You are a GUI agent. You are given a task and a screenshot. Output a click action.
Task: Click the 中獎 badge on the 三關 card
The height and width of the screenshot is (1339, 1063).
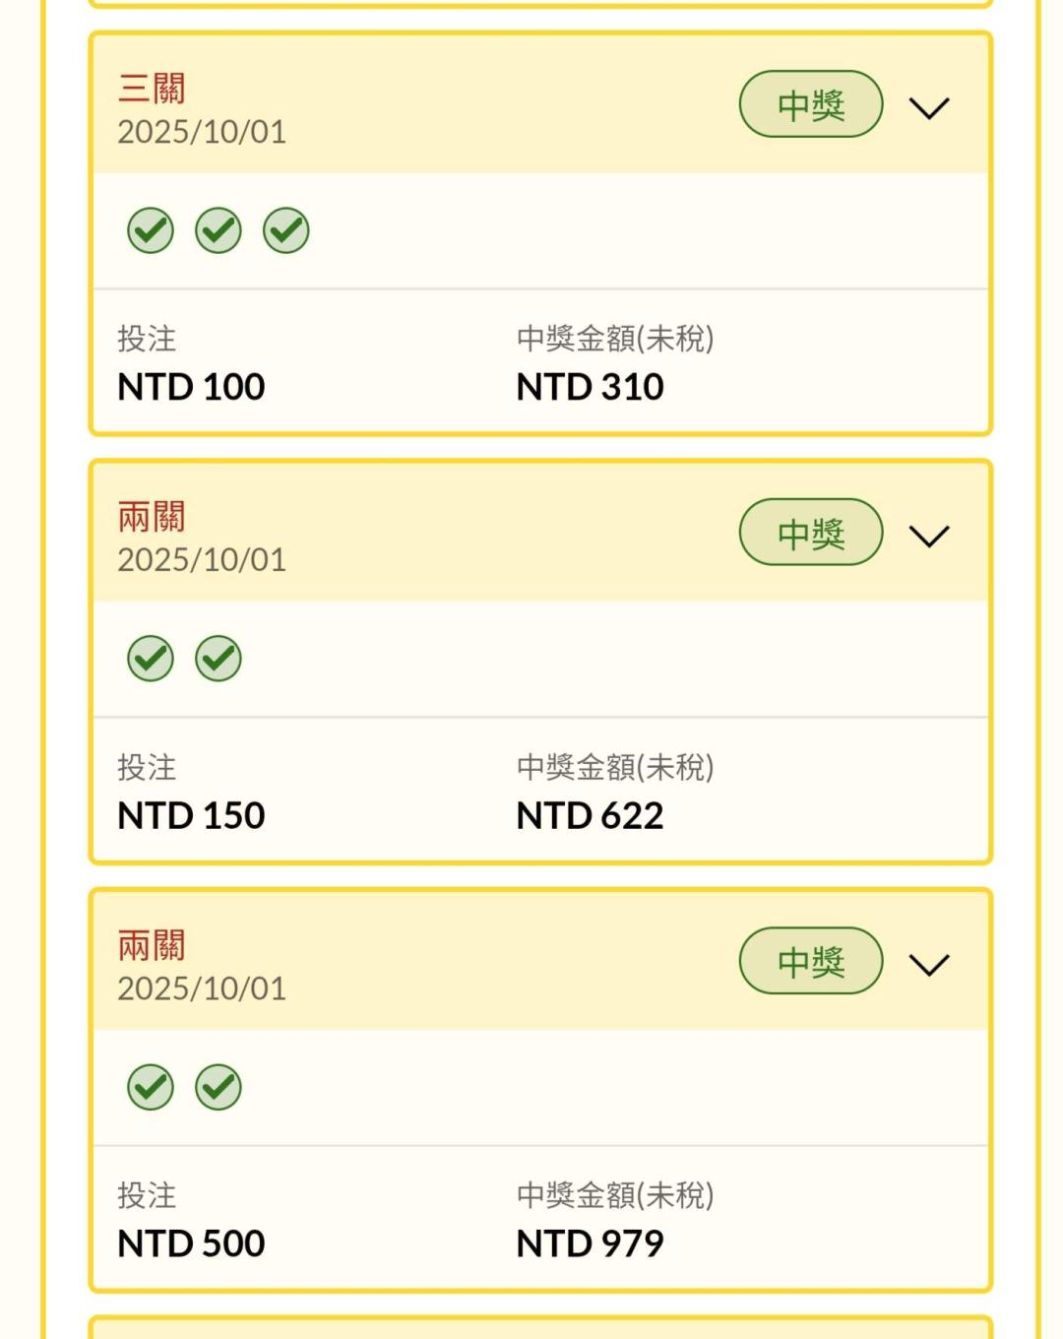(x=811, y=104)
